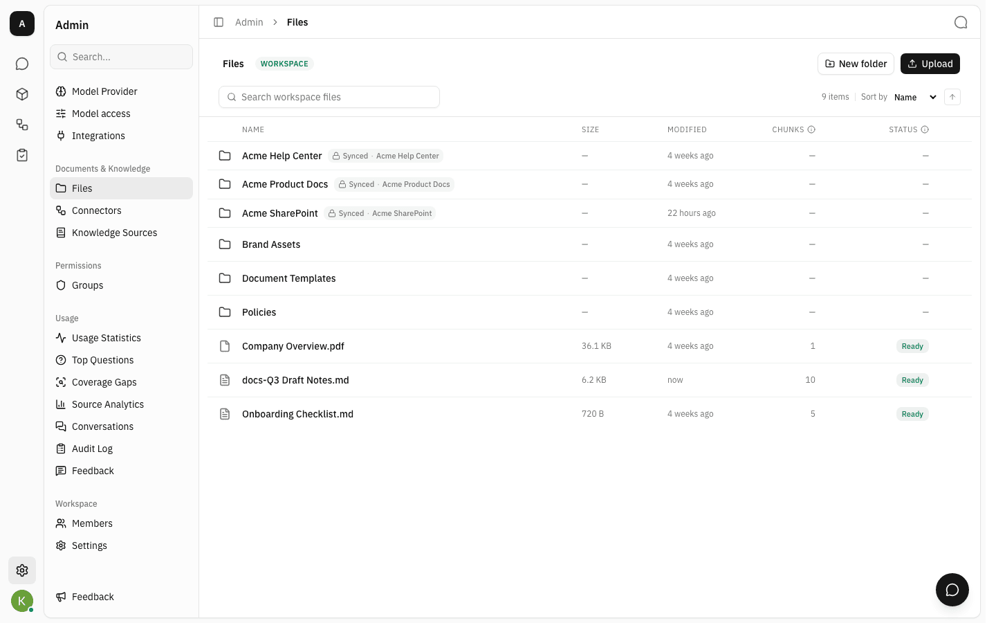Click the Onboarding Checklist.md file icon
The width and height of the screenshot is (996, 623).
click(225, 414)
